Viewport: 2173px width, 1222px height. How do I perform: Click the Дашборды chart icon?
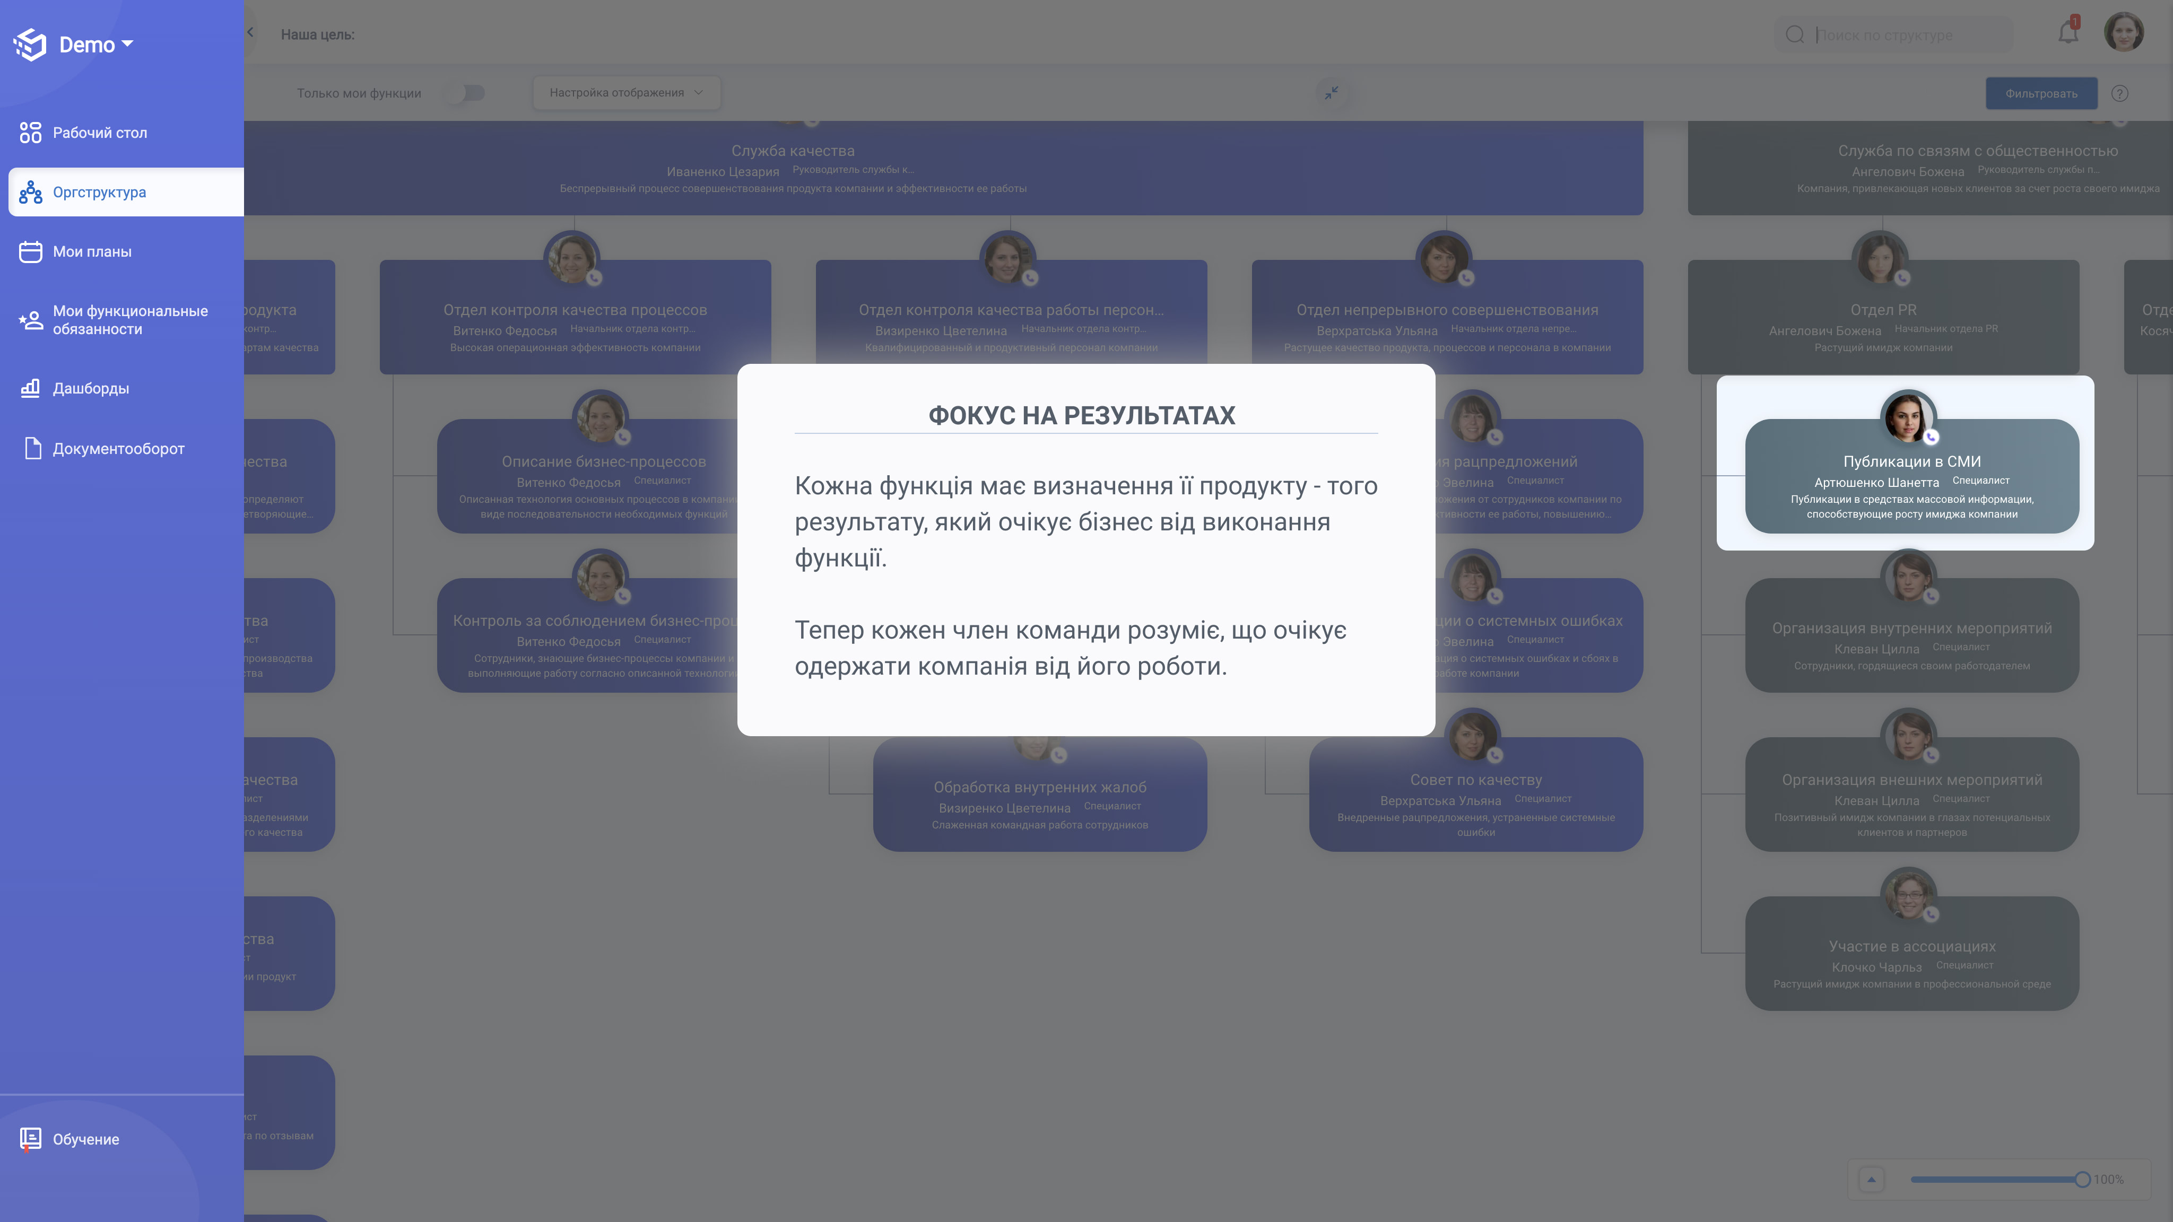coord(30,388)
